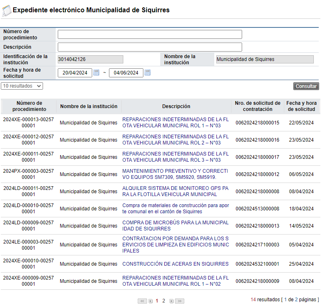Image resolution: width=322 pixels, height=307 pixels.
Task: Click request number 0062024218000017
Action: tap(257, 157)
